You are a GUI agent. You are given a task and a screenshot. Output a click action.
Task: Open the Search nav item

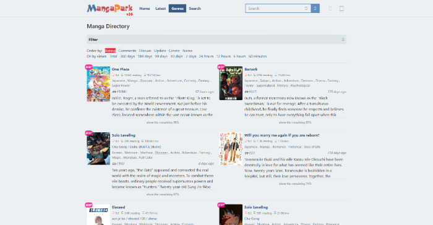click(195, 9)
